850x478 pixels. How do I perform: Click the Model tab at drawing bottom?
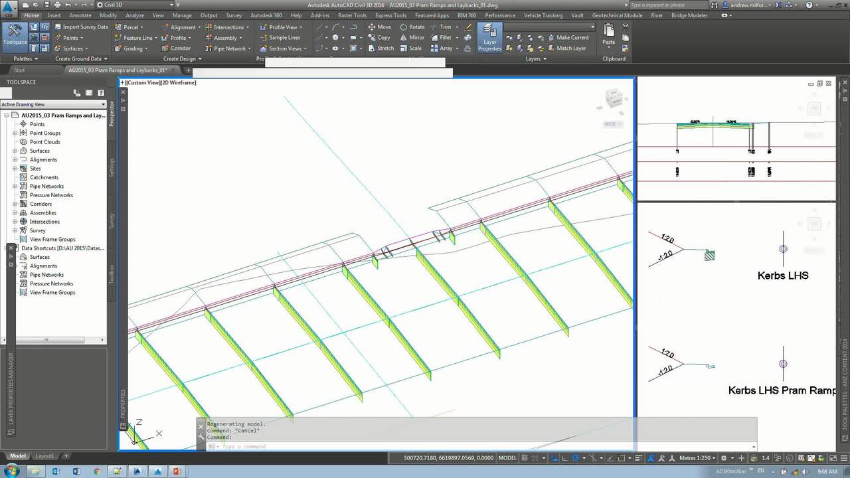(17, 456)
